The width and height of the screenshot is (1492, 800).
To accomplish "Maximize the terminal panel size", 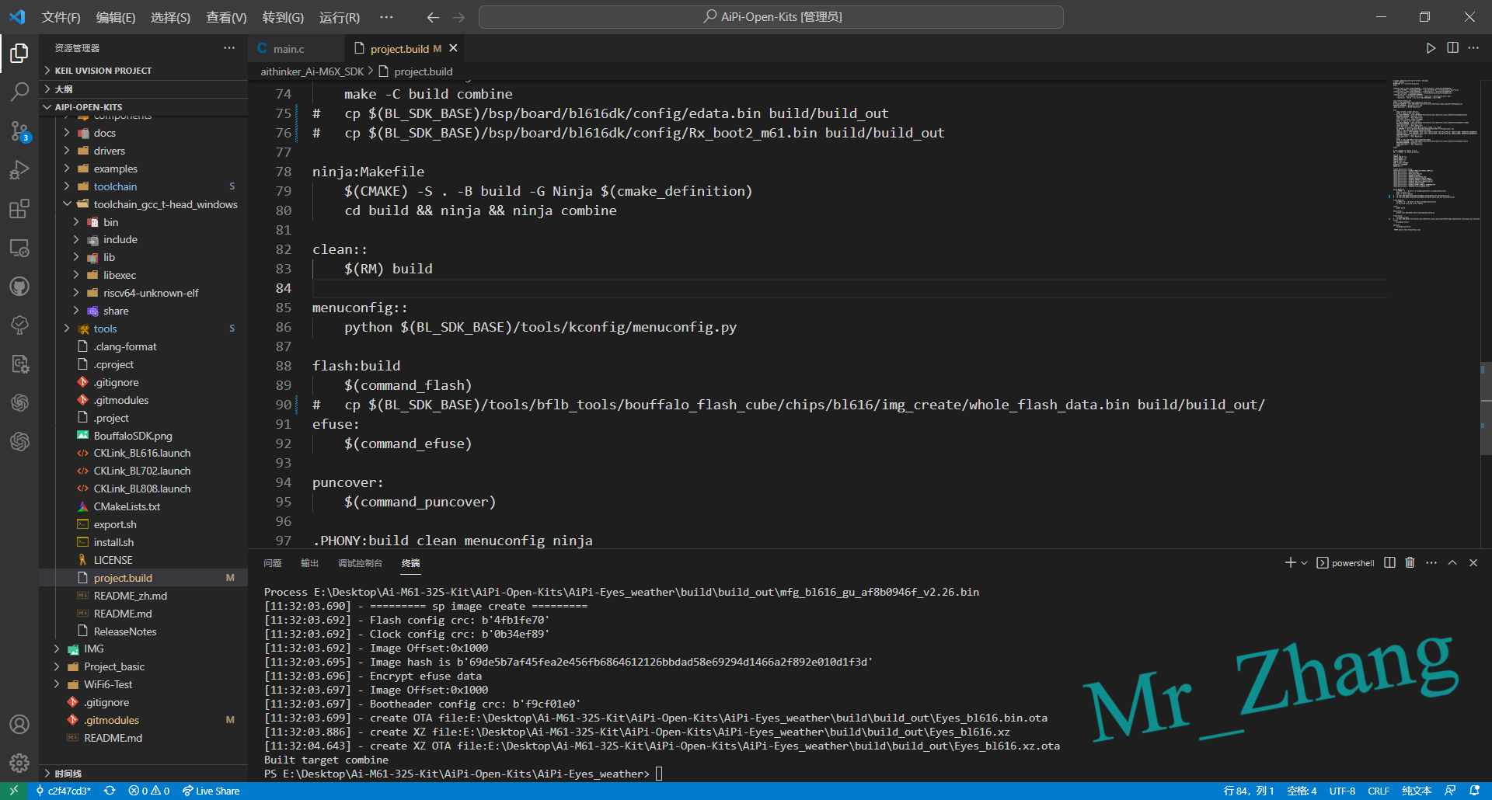I will [x=1452, y=563].
